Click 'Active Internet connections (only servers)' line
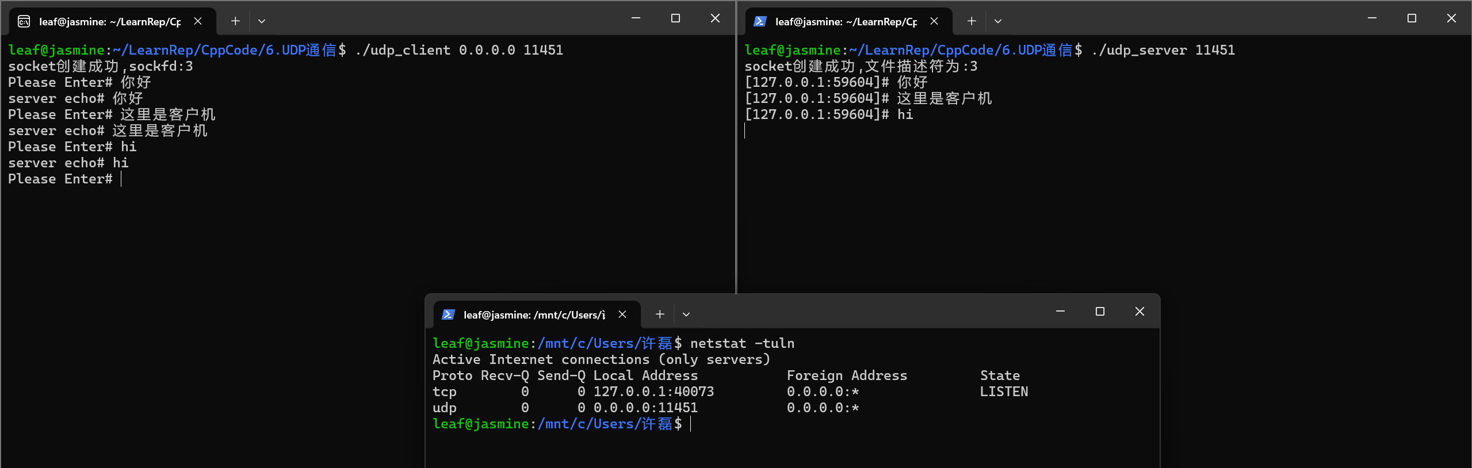The width and height of the screenshot is (1472, 468). pos(601,359)
